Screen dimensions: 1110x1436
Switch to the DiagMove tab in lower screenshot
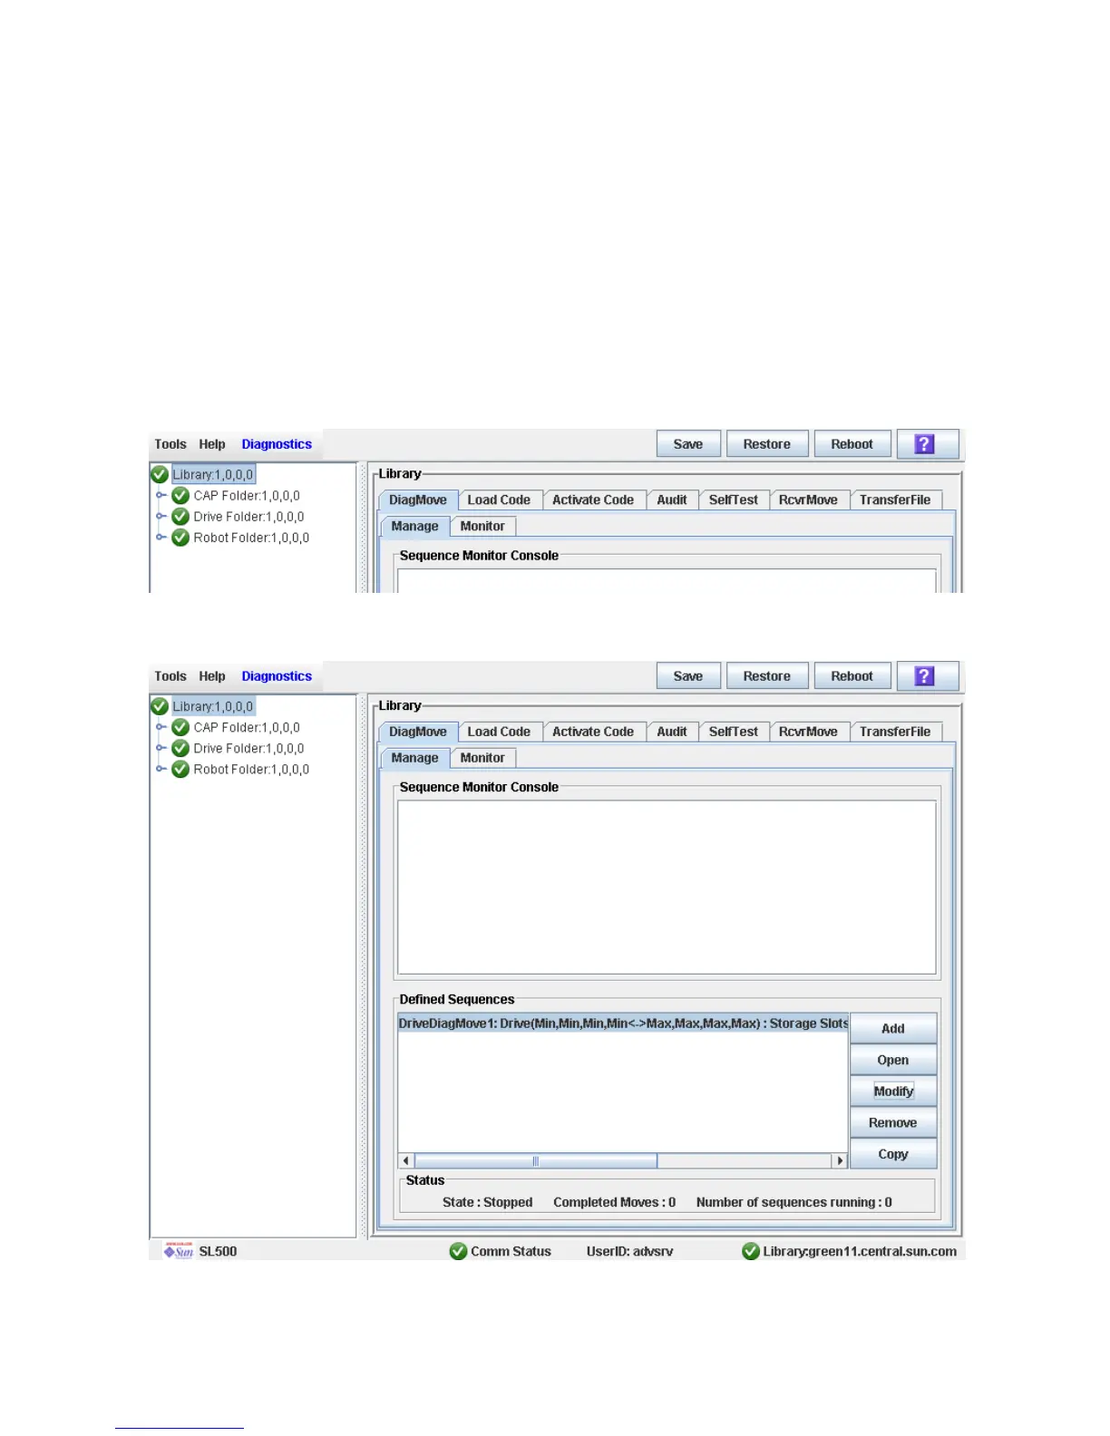(418, 732)
